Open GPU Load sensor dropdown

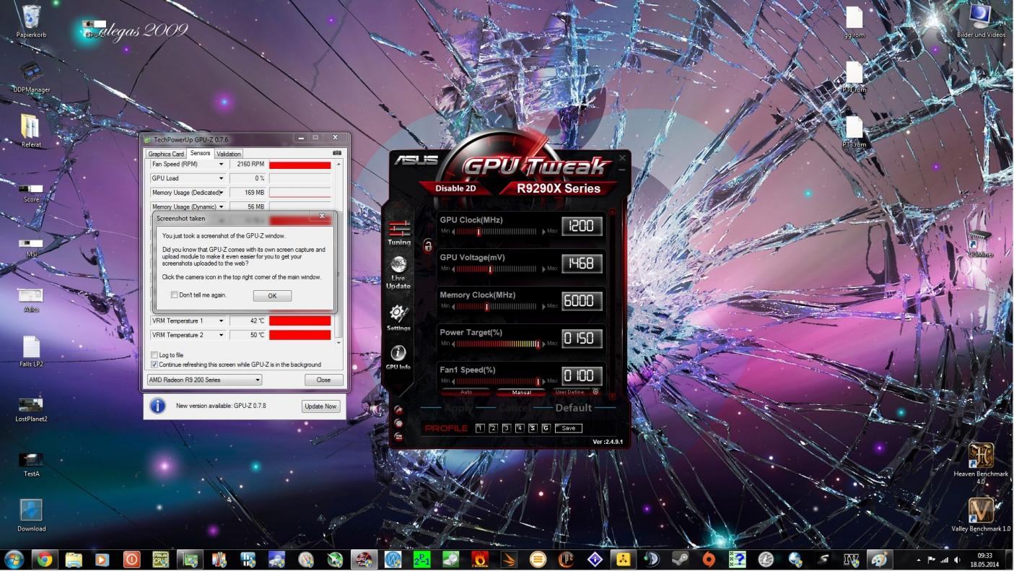coord(222,178)
